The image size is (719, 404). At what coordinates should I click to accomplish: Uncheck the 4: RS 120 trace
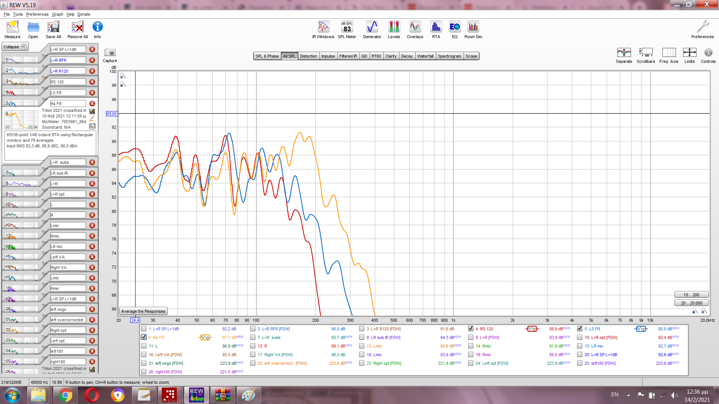coord(471,329)
